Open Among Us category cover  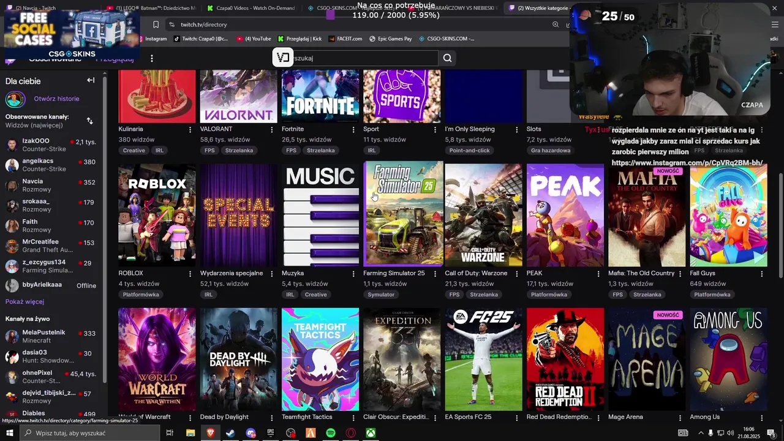pos(729,359)
